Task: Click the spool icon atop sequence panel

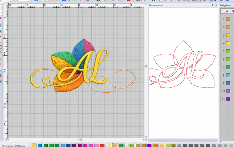Action: point(227,11)
